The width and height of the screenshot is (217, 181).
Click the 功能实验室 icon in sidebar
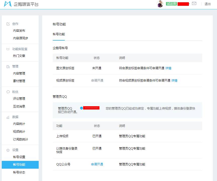tap(8, 49)
